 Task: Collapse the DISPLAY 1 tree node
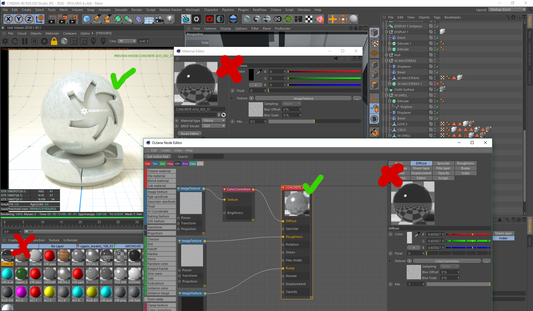[386, 32]
